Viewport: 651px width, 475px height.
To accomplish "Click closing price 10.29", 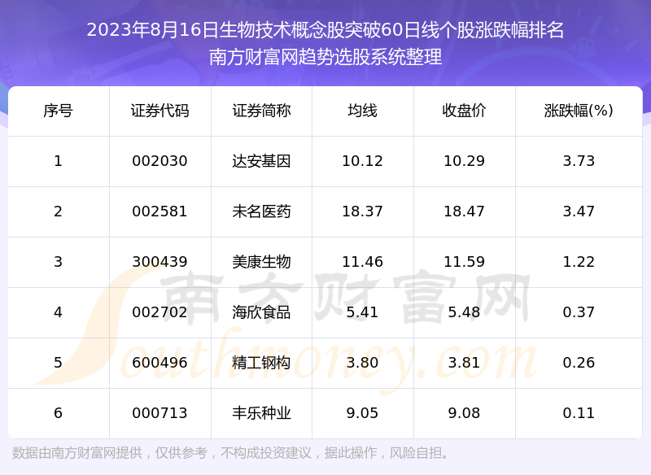I will pyautogui.click(x=464, y=161).
